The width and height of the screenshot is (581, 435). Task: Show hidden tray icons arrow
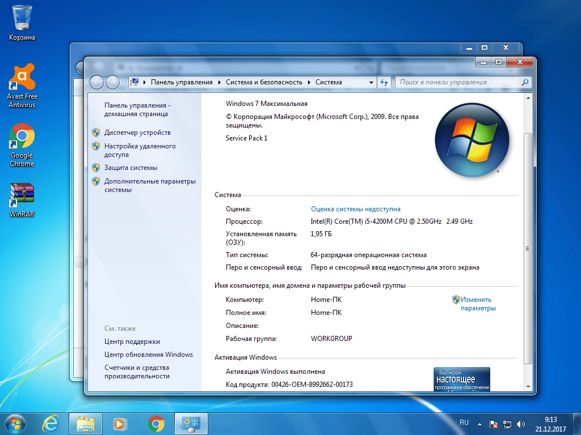[479, 424]
